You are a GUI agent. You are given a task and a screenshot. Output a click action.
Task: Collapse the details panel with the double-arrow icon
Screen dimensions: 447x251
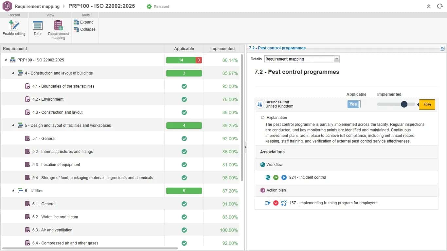click(x=442, y=48)
